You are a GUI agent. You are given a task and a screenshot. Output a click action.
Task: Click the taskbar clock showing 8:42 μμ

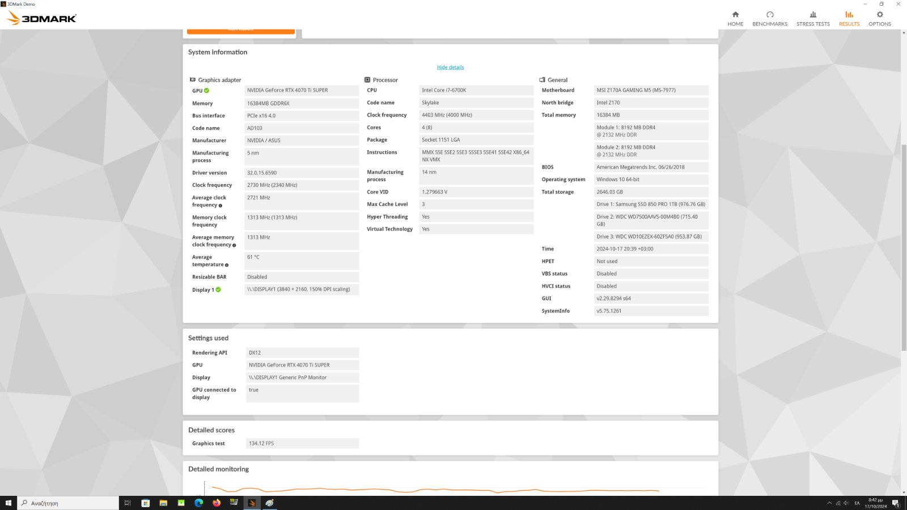[876, 503]
